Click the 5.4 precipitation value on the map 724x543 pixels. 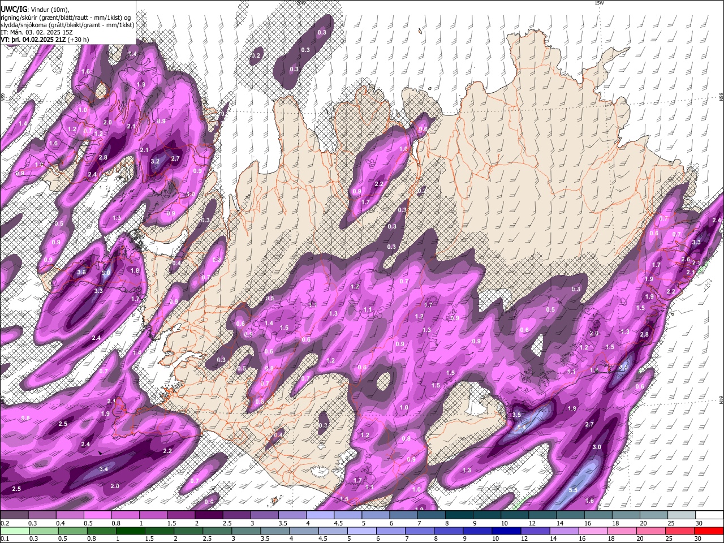pyautogui.click(x=521, y=427)
